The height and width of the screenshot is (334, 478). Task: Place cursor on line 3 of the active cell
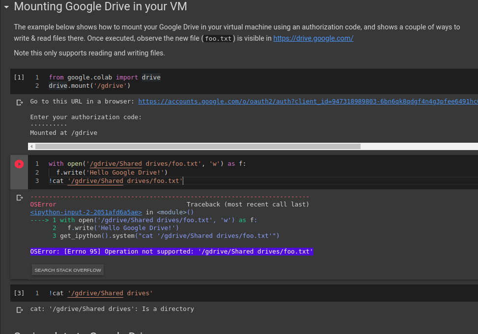pos(118,181)
